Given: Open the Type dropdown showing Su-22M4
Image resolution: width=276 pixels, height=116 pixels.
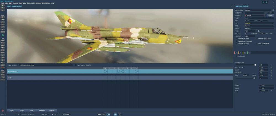Looking at the screenshot, I should 259,23.
